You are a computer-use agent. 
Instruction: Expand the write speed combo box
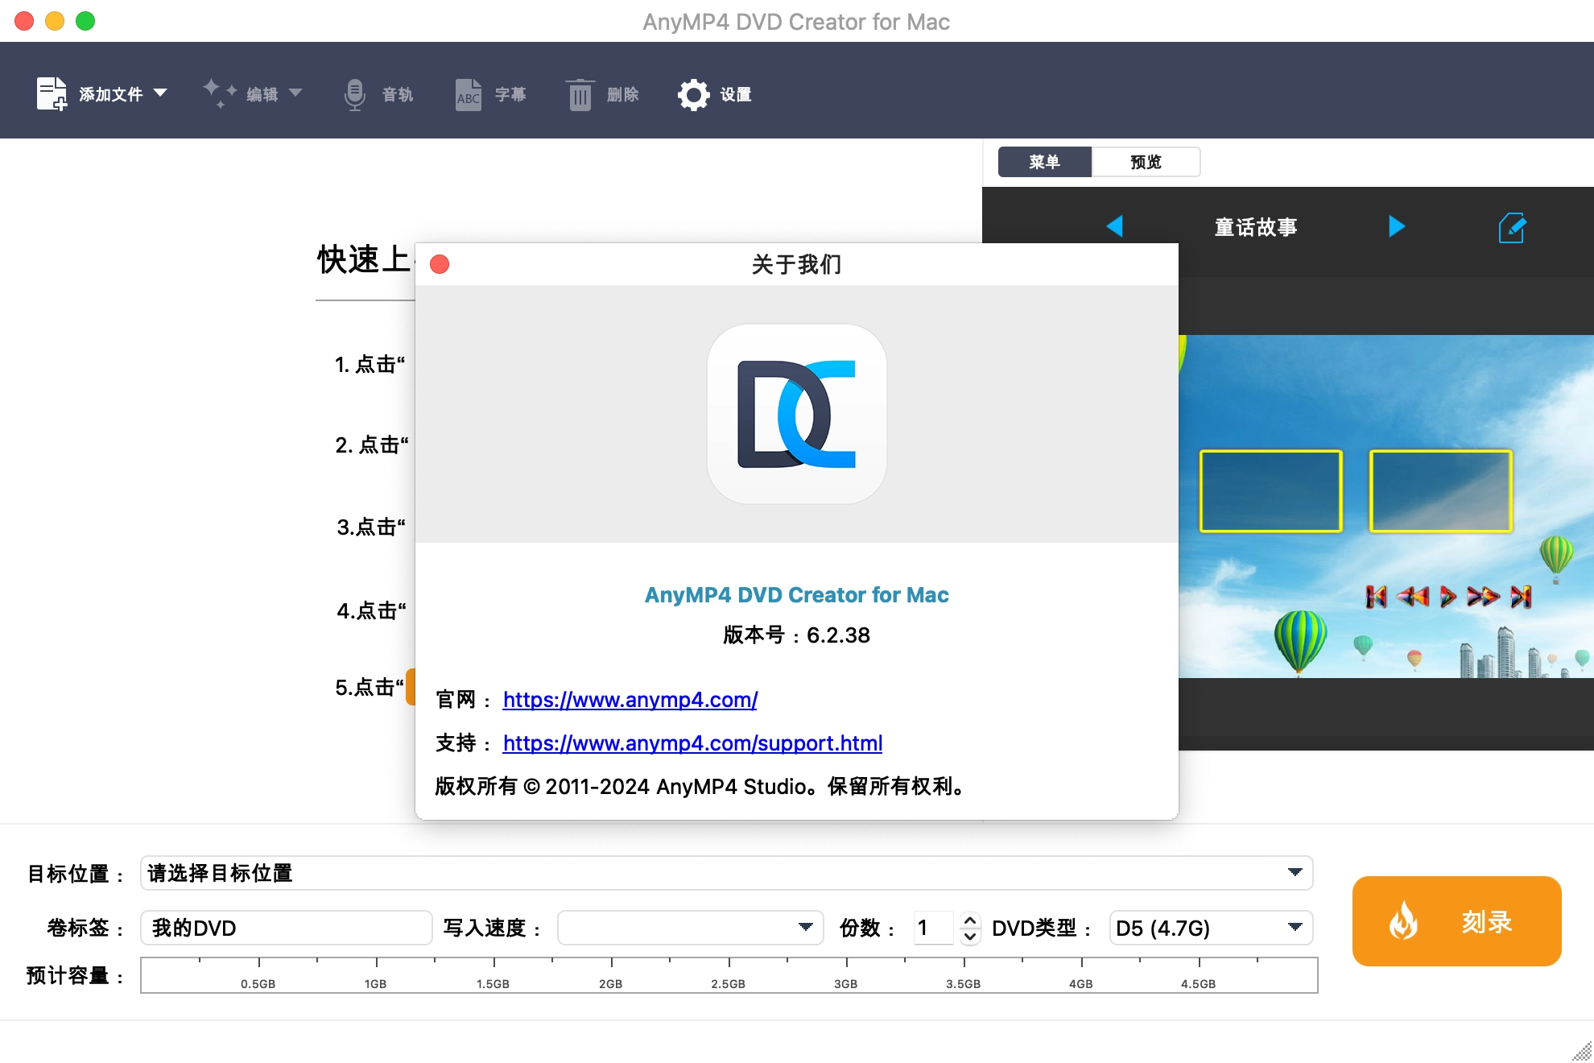[805, 928]
